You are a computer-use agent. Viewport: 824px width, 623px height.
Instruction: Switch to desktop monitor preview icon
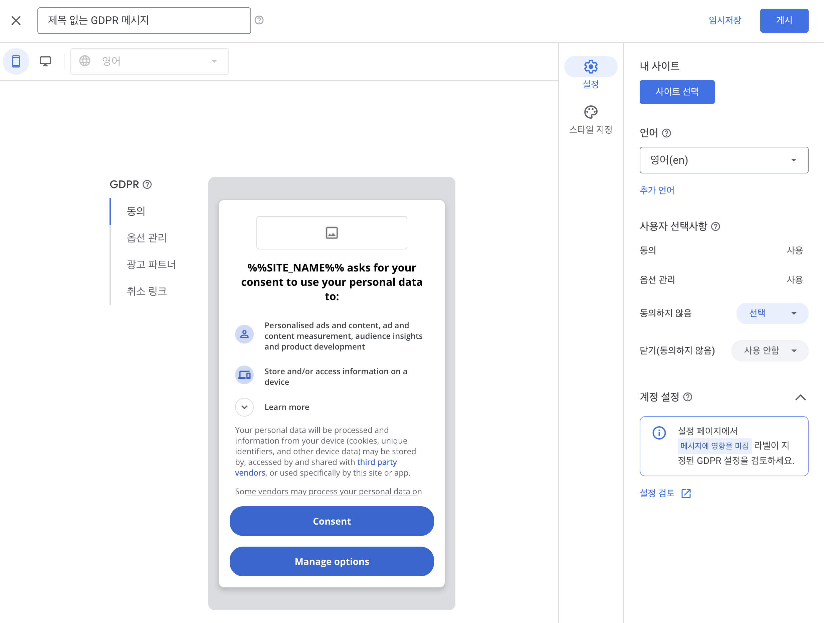pos(45,61)
